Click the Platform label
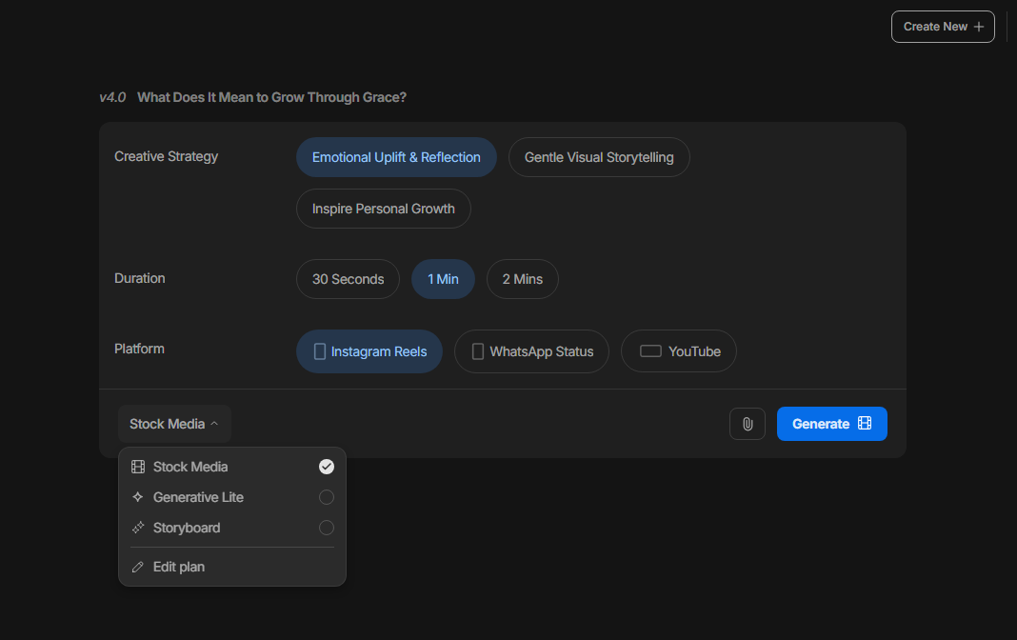The height and width of the screenshot is (640, 1017). 139,349
